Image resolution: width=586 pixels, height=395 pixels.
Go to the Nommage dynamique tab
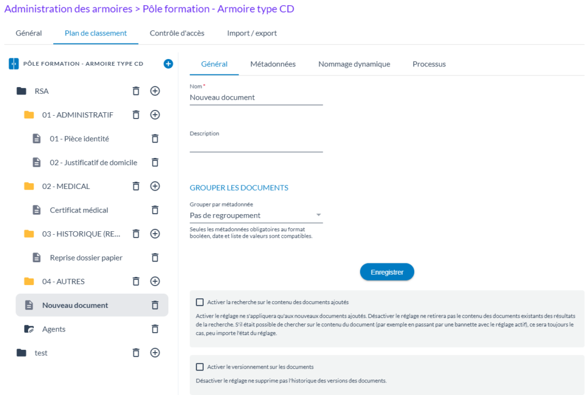tap(354, 64)
